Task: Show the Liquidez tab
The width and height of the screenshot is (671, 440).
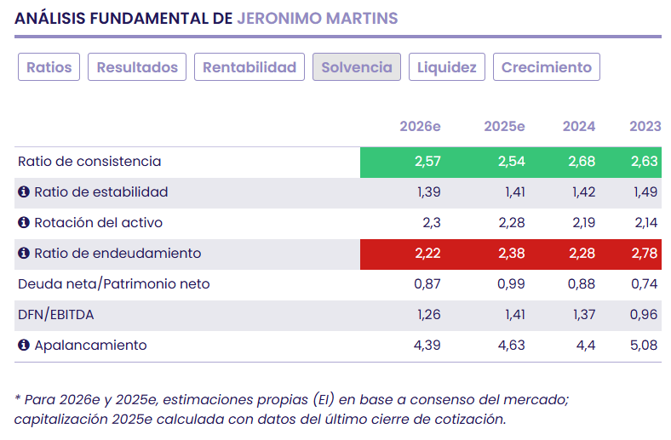Action: coord(447,67)
